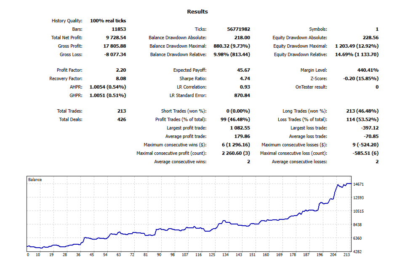The image size is (397, 270).
Task: Click the OnTester result value 0
Action: (x=377, y=87)
